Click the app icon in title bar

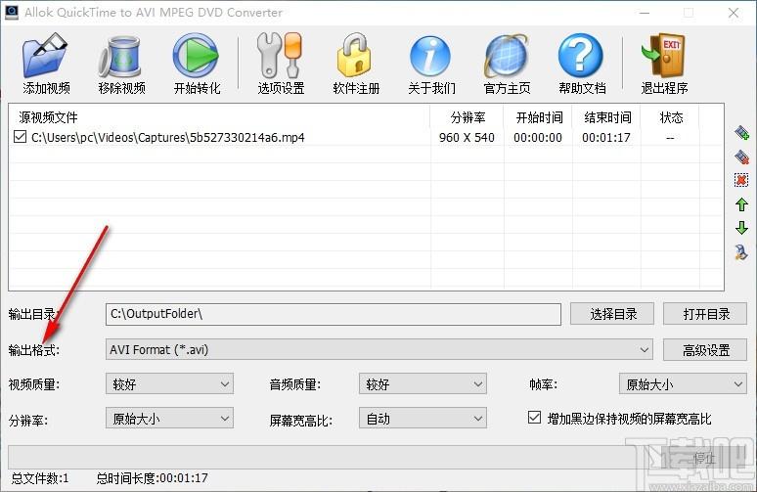(x=12, y=12)
